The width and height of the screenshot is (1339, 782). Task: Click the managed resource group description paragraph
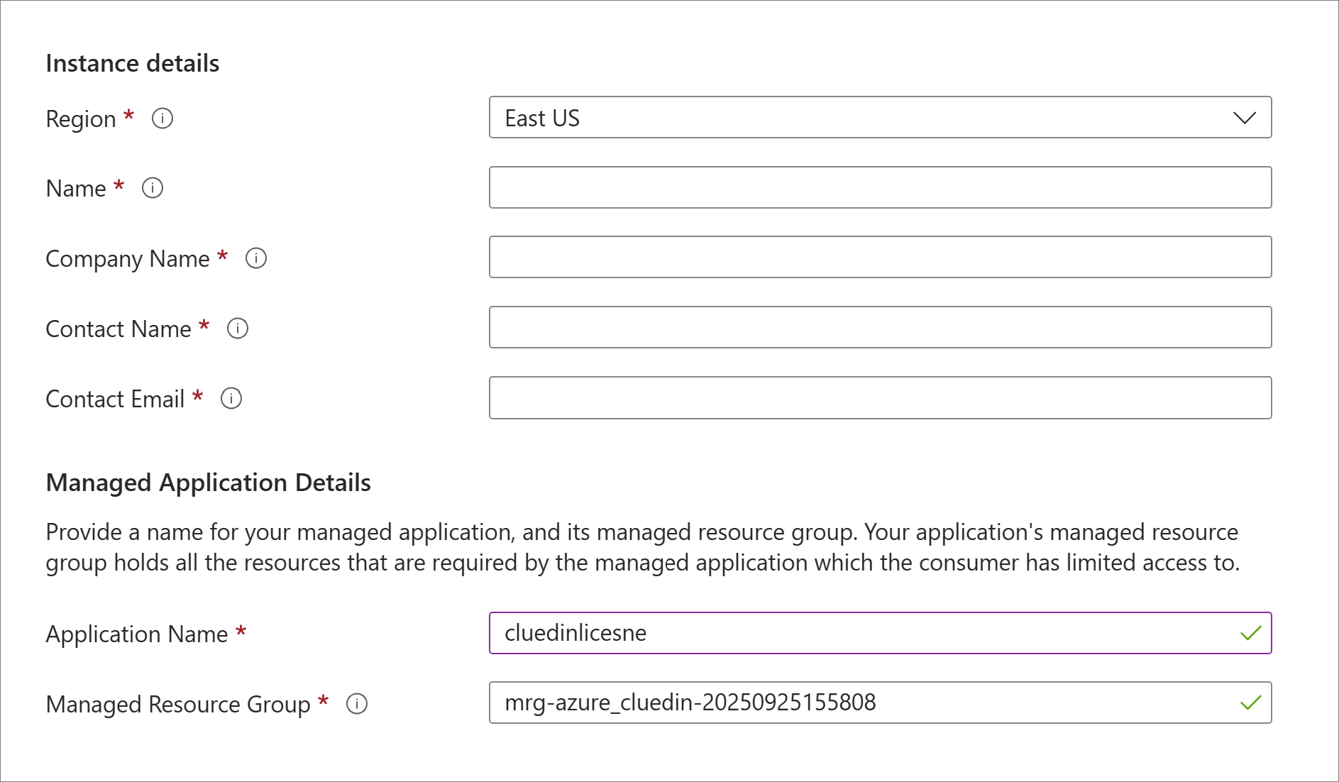click(x=642, y=547)
